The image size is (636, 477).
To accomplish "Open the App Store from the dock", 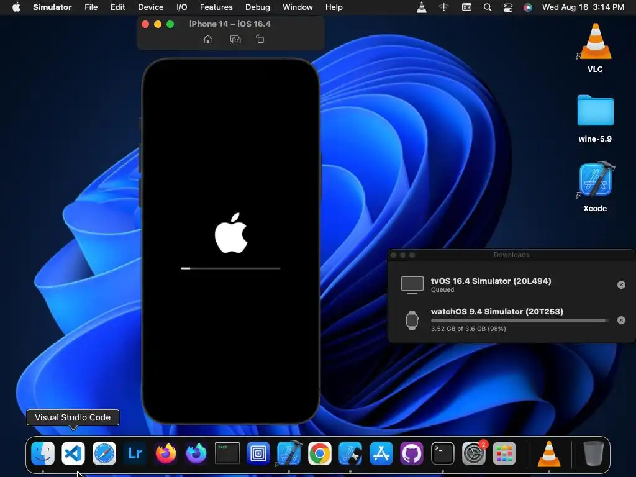I will coord(381,453).
